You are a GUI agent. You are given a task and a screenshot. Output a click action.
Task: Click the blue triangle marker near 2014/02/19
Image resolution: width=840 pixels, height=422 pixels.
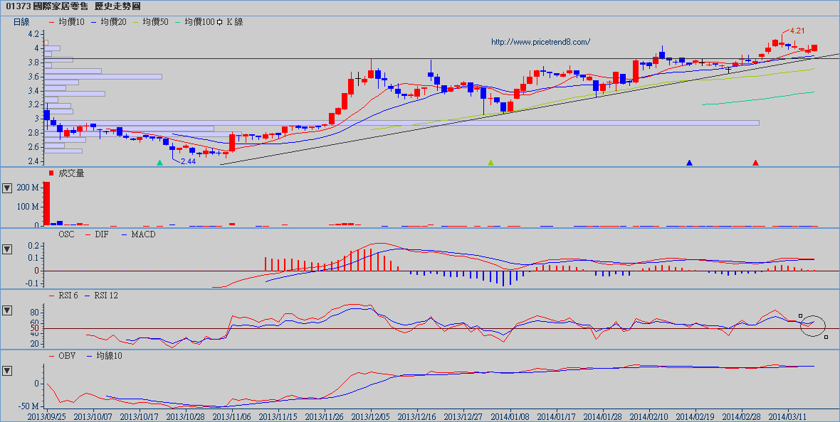pyautogui.click(x=689, y=163)
